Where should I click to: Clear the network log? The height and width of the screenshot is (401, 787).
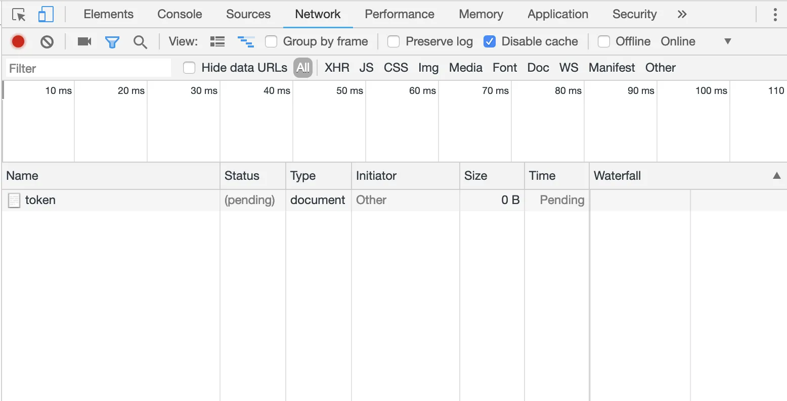[x=47, y=41]
